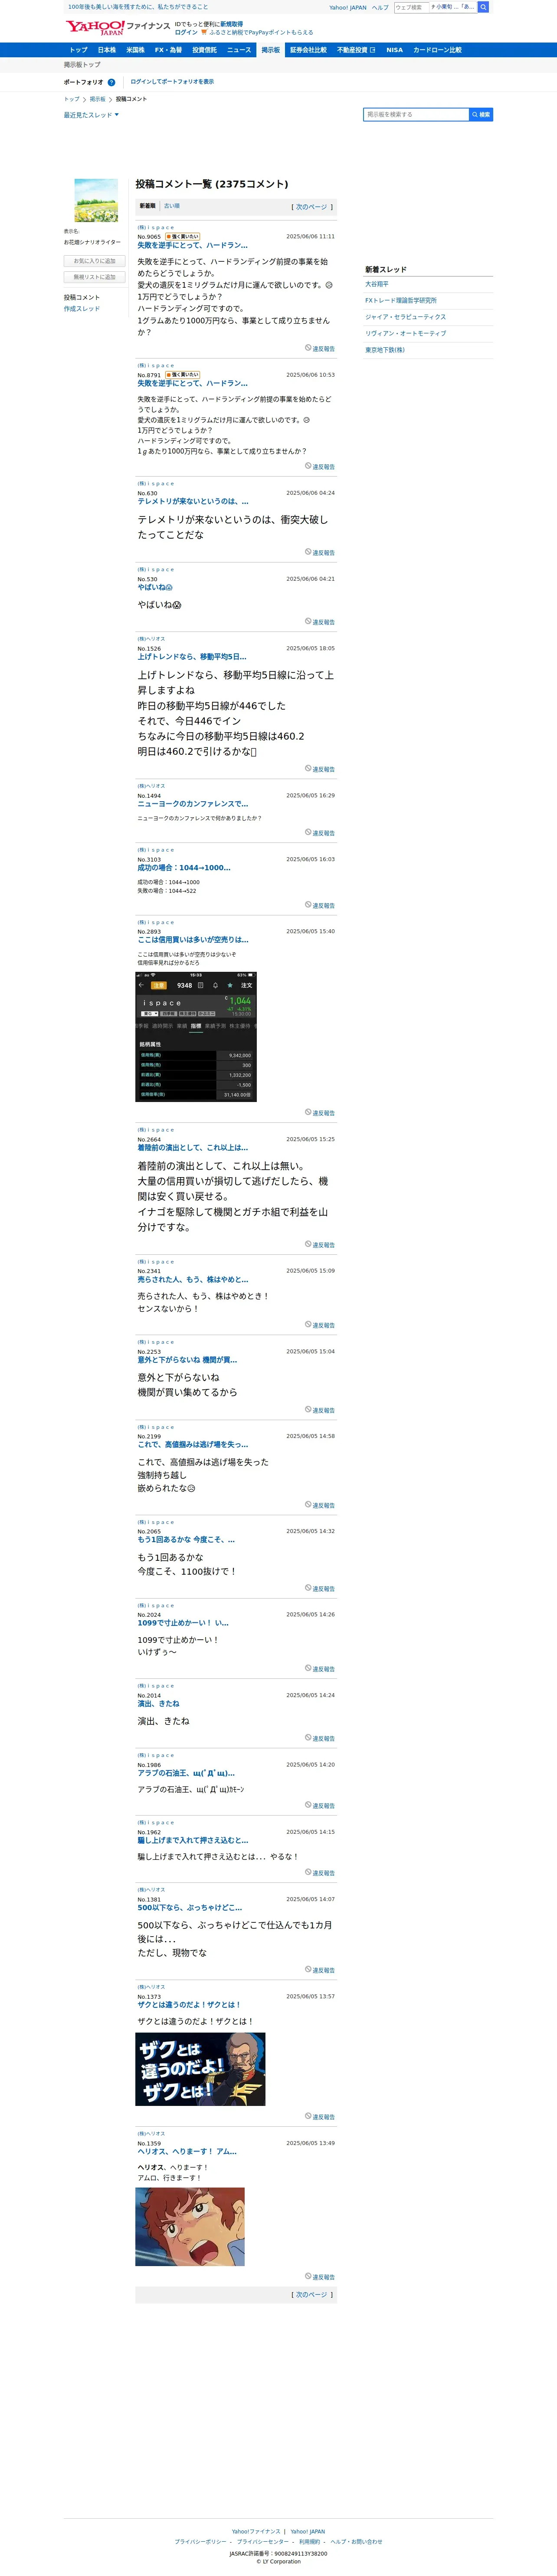Report violation on comment No.1359
The width and height of the screenshot is (557, 2576).
(320, 2277)
